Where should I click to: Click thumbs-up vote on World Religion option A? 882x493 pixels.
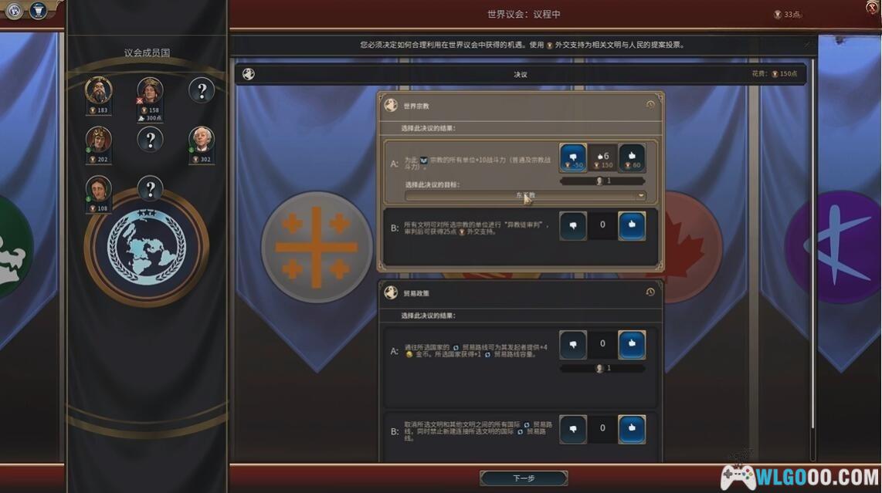632,157
